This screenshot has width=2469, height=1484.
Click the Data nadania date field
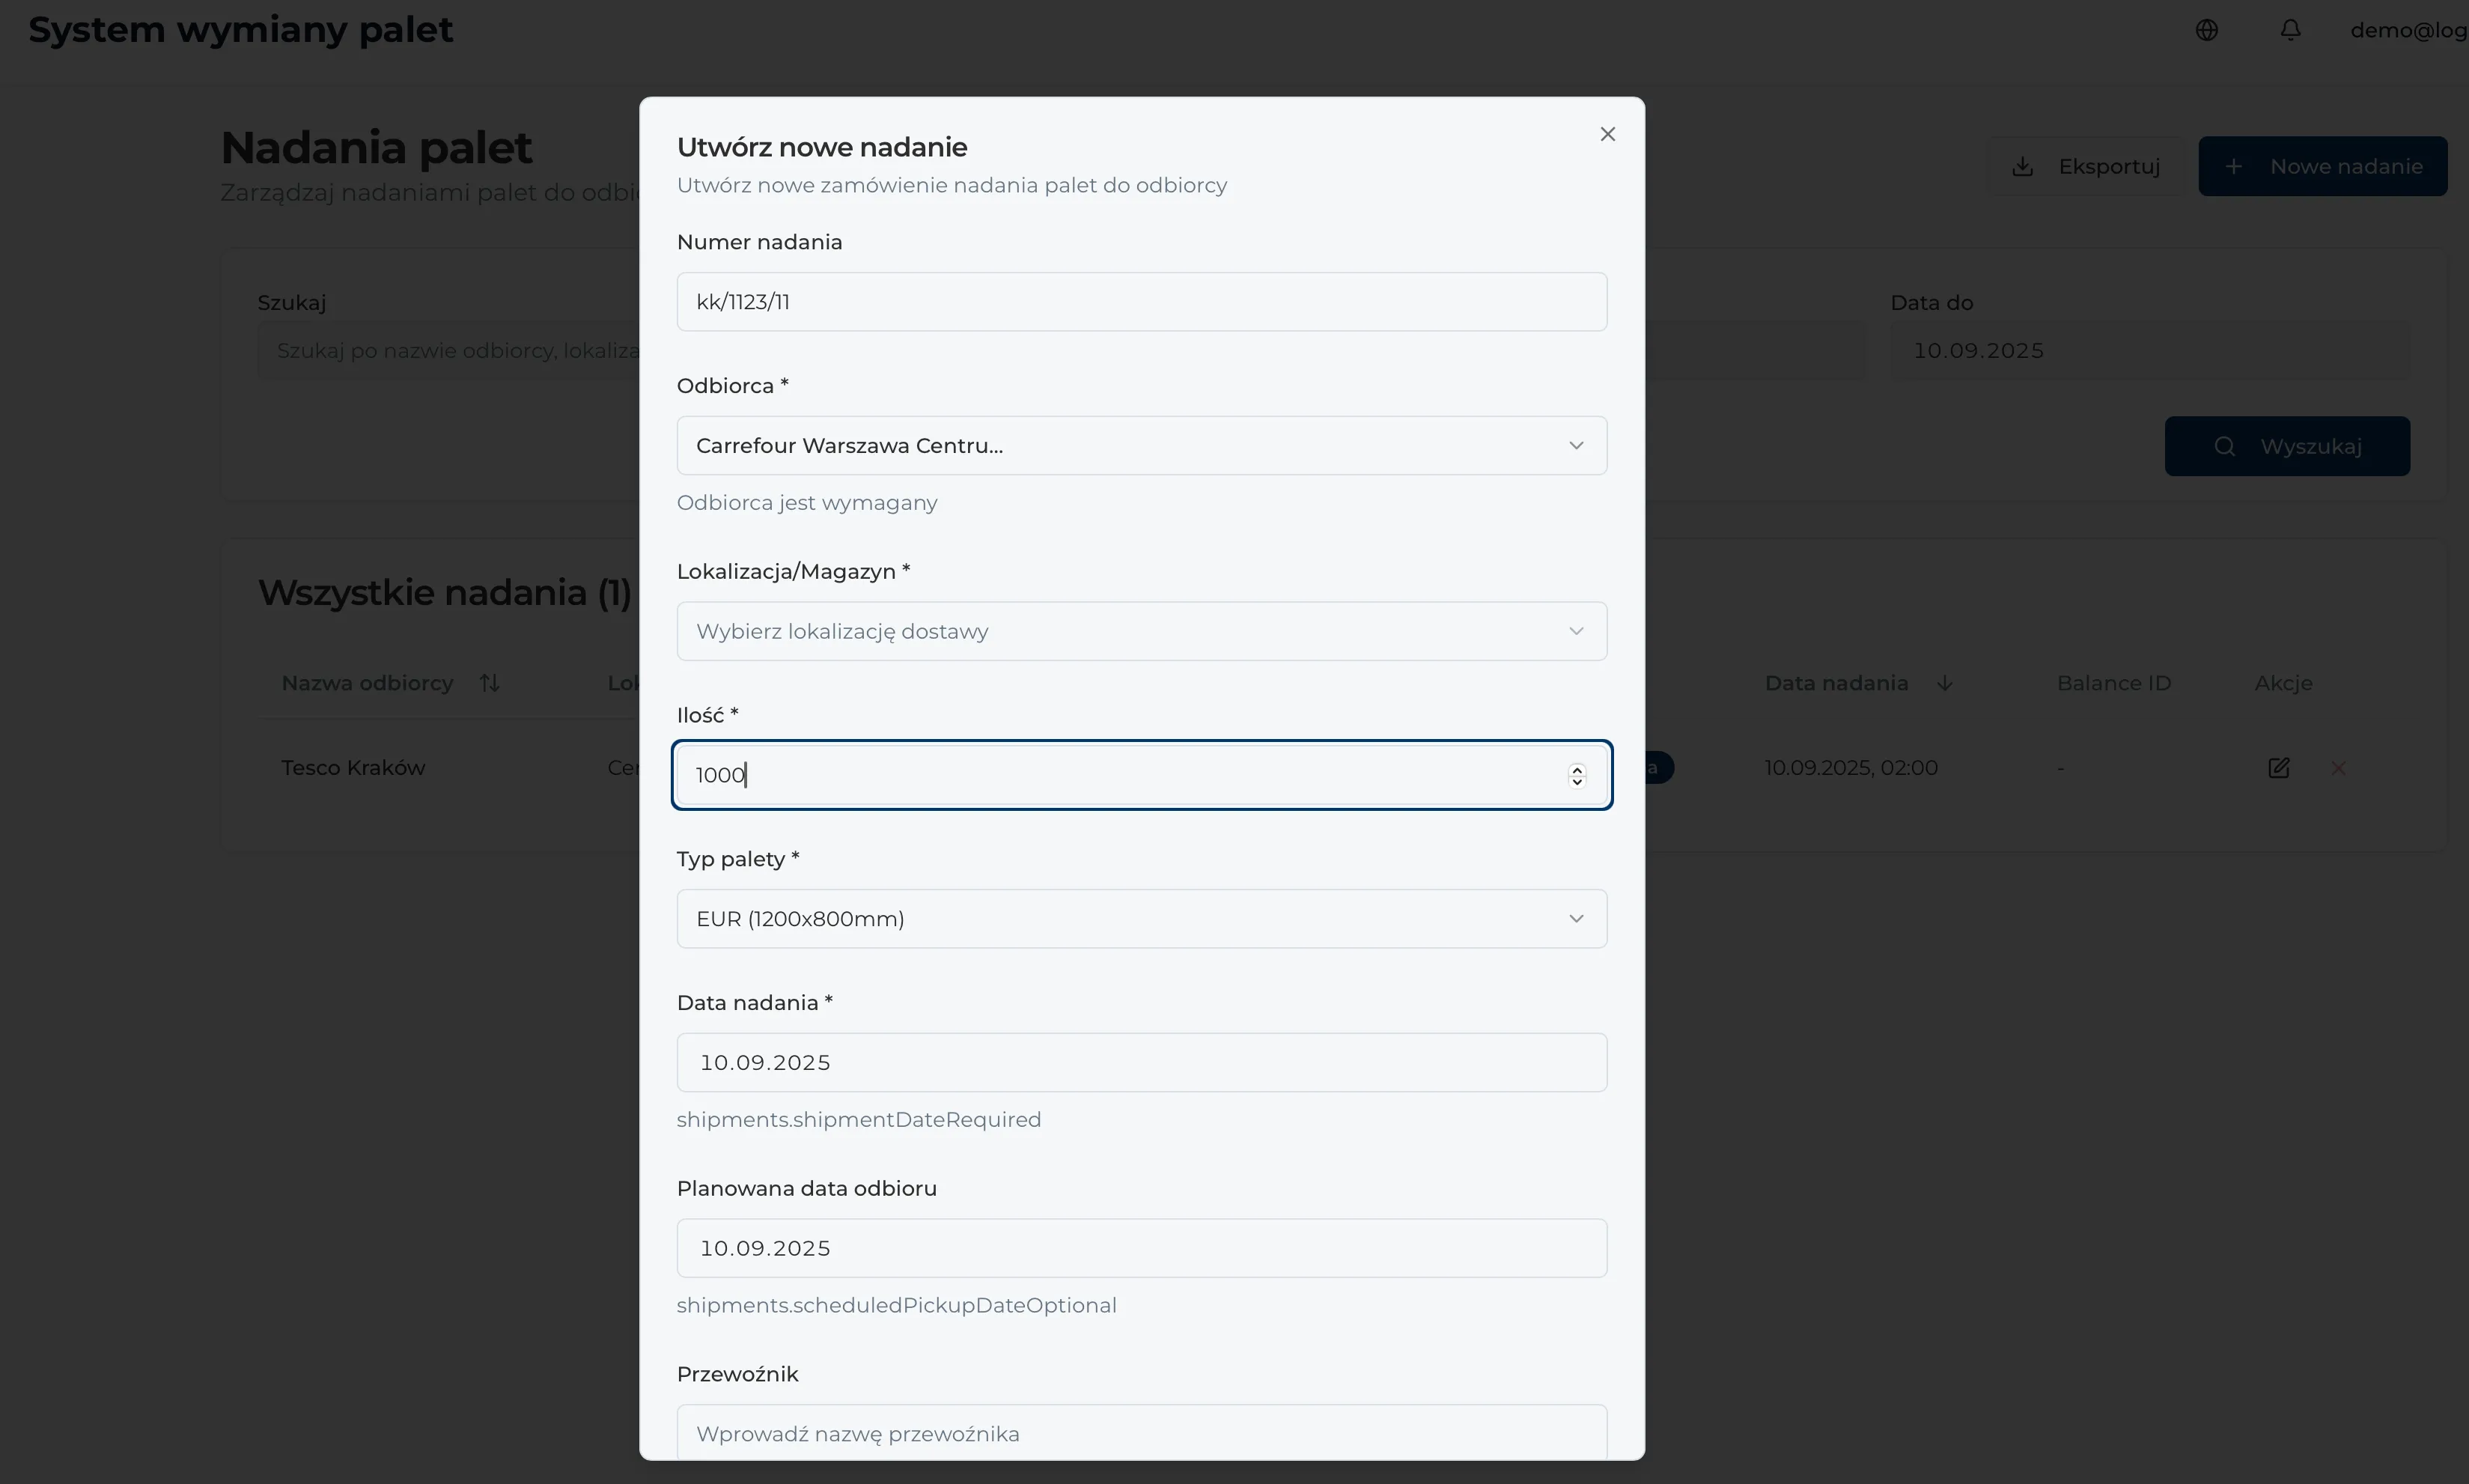coord(1142,1062)
